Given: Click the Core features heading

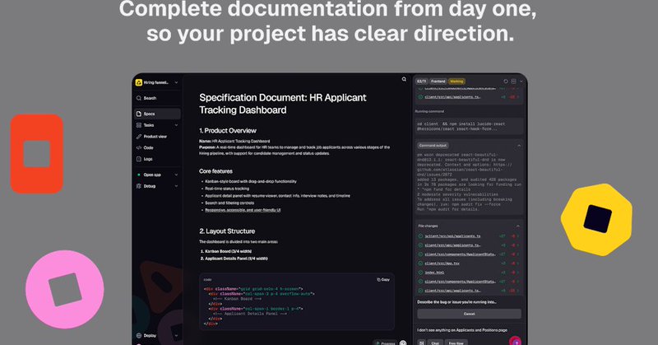Looking at the screenshot, I should (215, 171).
